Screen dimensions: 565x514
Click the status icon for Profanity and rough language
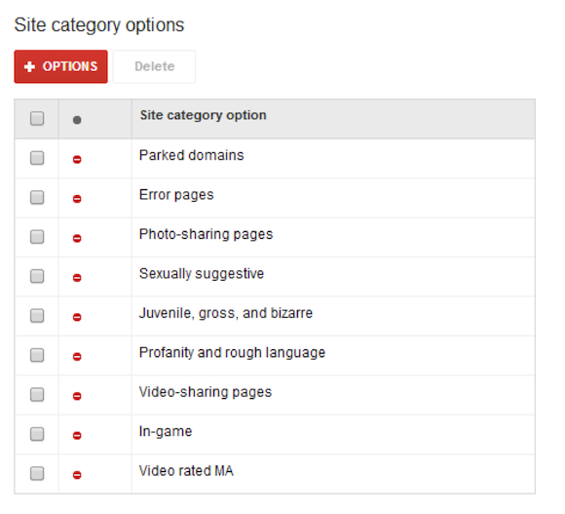coord(77,357)
